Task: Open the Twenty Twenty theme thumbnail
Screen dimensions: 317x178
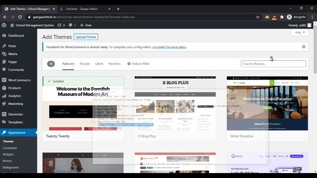Action: click(83, 103)
